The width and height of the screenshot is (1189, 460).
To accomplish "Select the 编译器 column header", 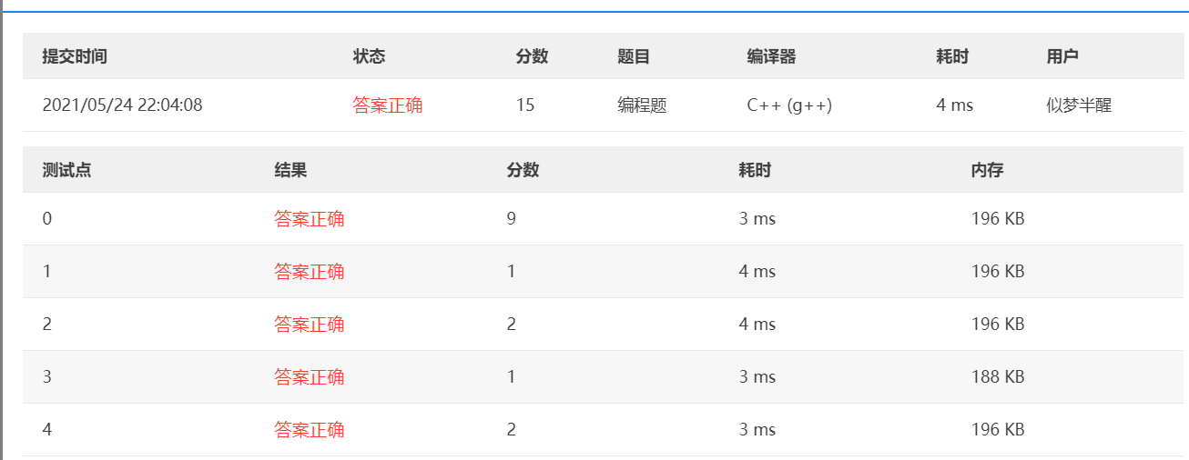I will (771, 56).
